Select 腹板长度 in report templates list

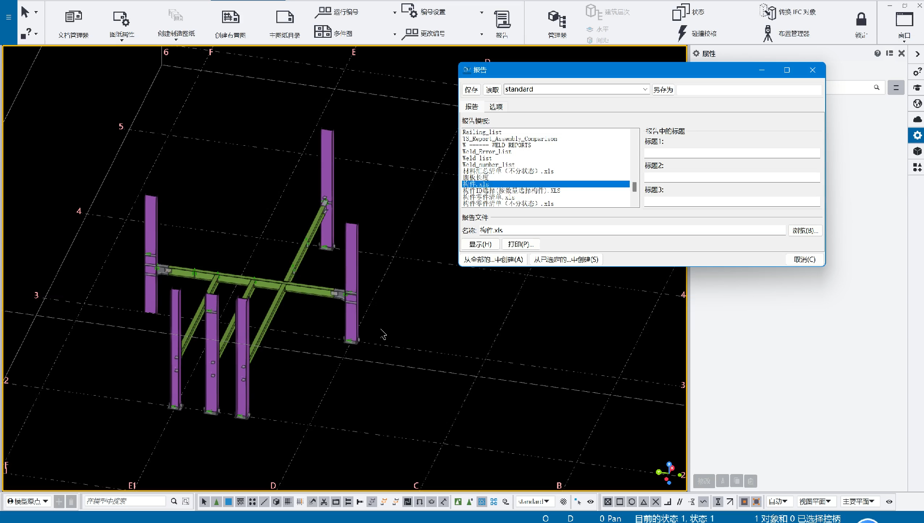click(475, 178)
